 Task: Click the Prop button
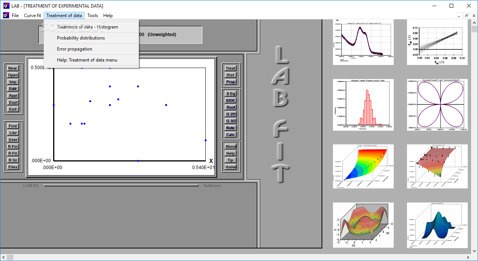tap(230, 82)
